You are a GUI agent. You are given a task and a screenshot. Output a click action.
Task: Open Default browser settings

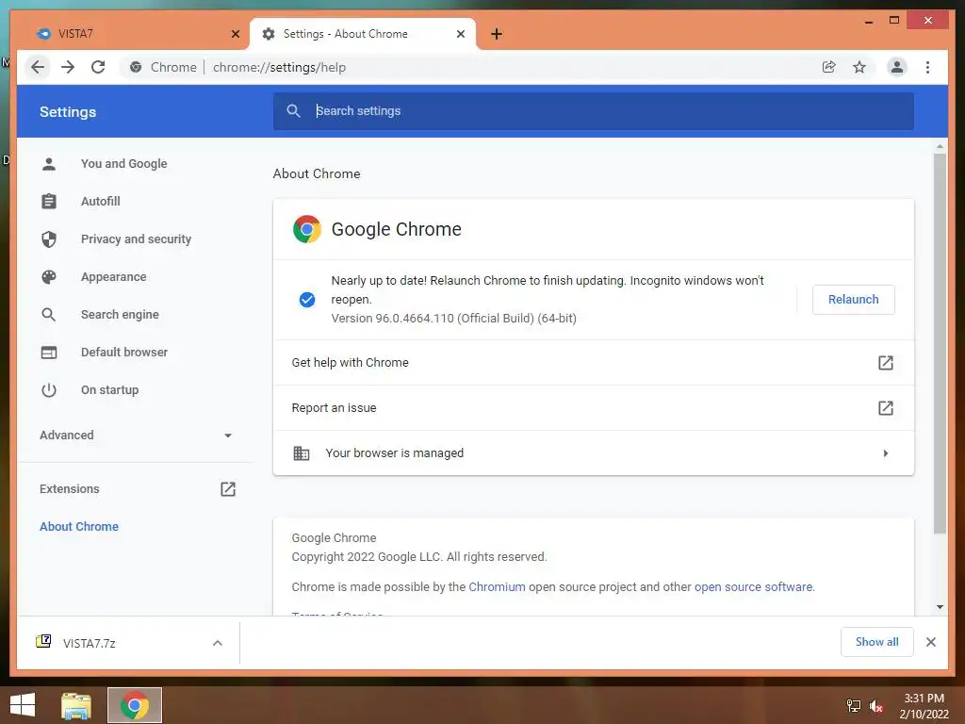pyautogui.click(x=124, y=353)
